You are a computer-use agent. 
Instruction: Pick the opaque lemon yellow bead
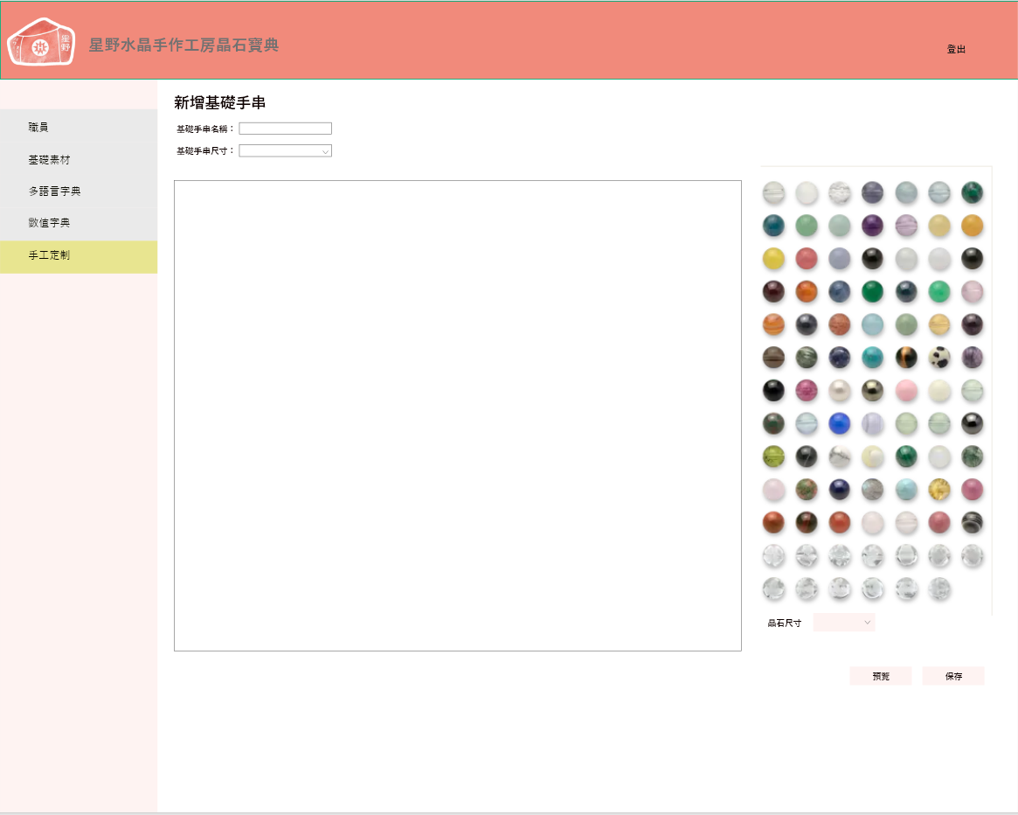[773, 259]
